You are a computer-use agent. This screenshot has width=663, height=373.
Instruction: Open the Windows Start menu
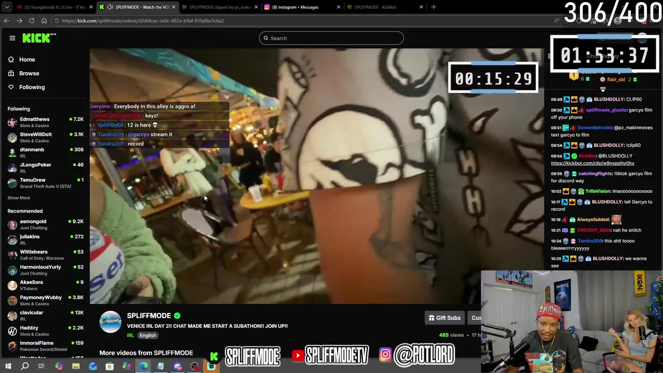coord(8,366)
